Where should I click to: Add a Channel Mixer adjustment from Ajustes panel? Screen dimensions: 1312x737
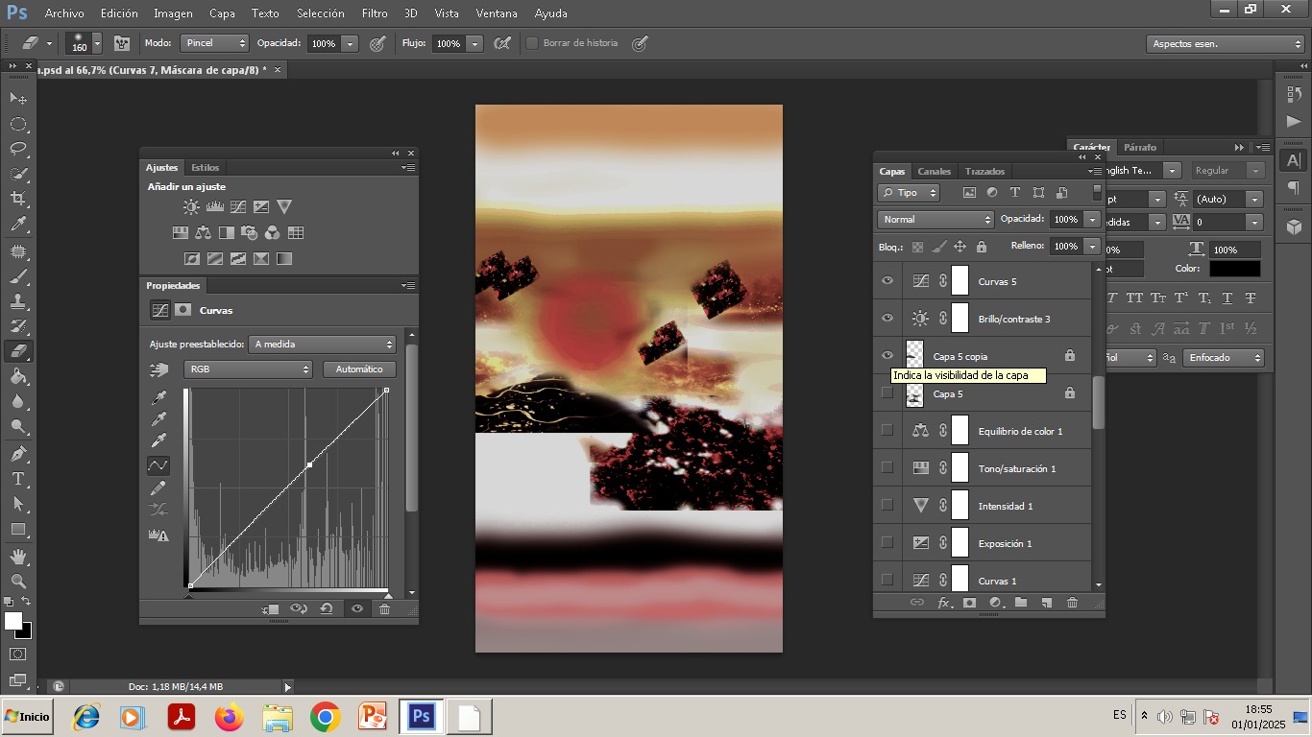(273, 232)
